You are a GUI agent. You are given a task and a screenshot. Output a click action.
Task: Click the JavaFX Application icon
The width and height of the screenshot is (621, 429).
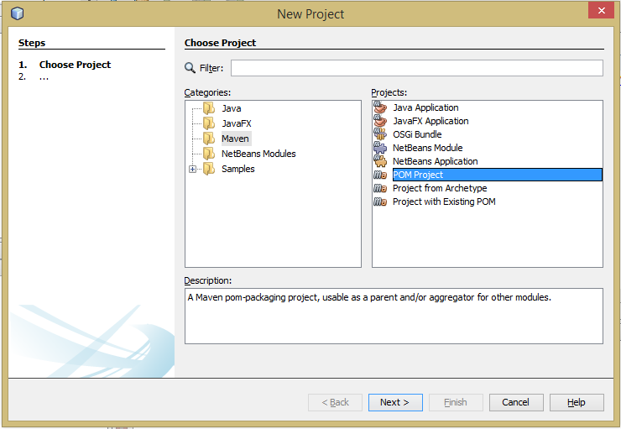tap(380, 121)
